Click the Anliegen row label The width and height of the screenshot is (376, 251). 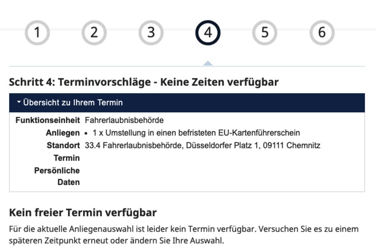click(62, 133)
